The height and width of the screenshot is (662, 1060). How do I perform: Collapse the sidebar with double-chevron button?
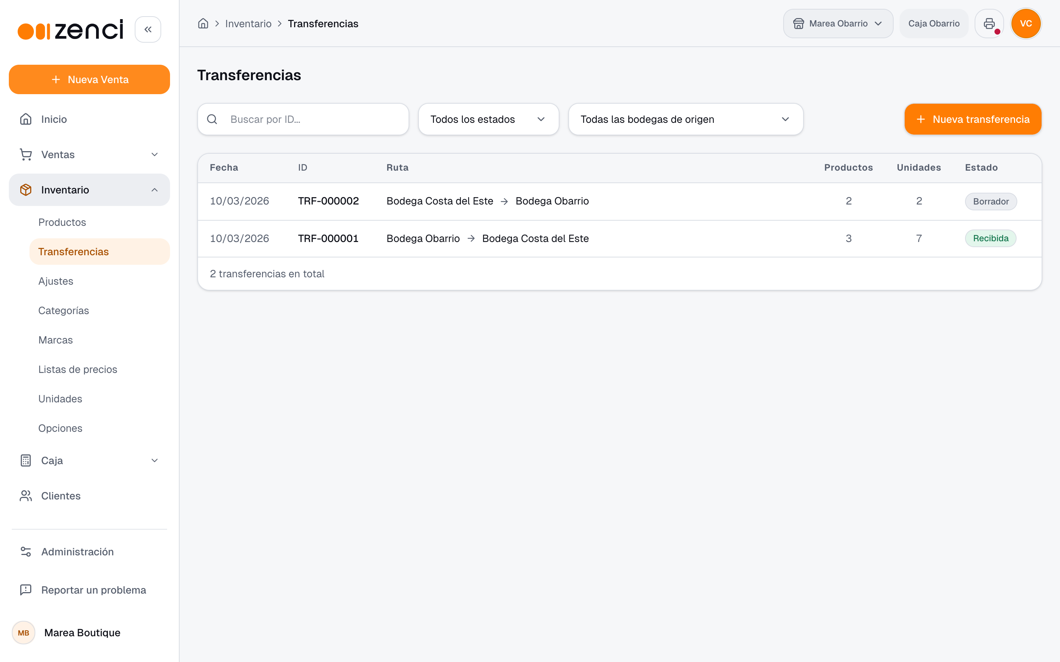[148, 29]
